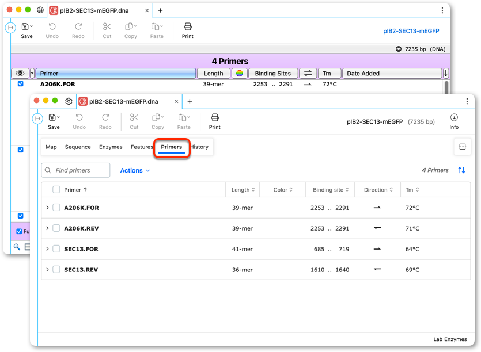
Task: Toggle side panel arrow in front window
Action: tap(37, 118)
